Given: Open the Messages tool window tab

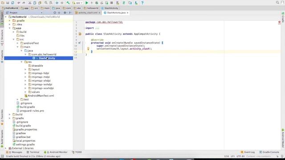Looking at the screenshot, I should click(x=14, y=152).
